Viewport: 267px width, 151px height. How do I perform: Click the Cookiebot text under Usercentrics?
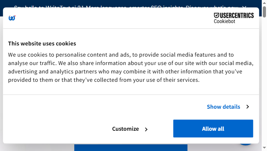coord(225,21)
